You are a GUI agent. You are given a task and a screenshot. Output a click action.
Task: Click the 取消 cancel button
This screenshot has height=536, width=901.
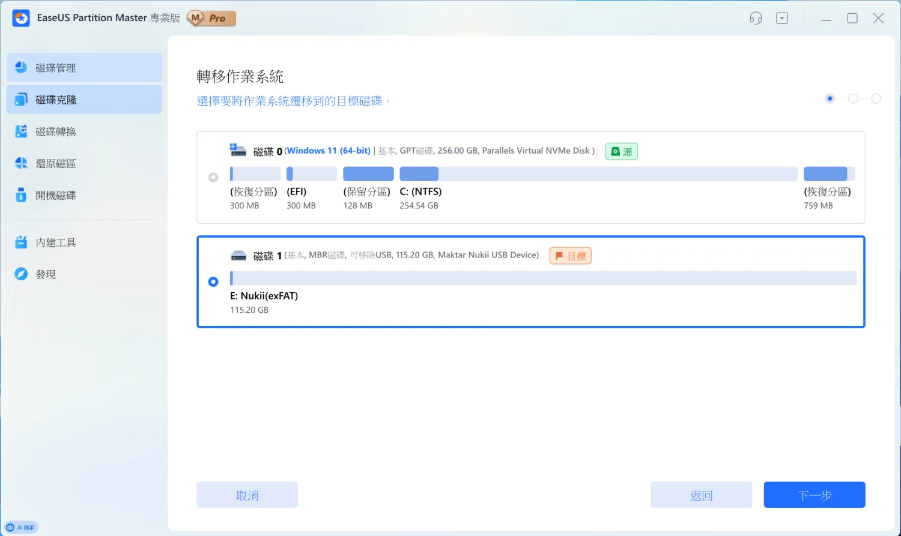tap(247, 495)
